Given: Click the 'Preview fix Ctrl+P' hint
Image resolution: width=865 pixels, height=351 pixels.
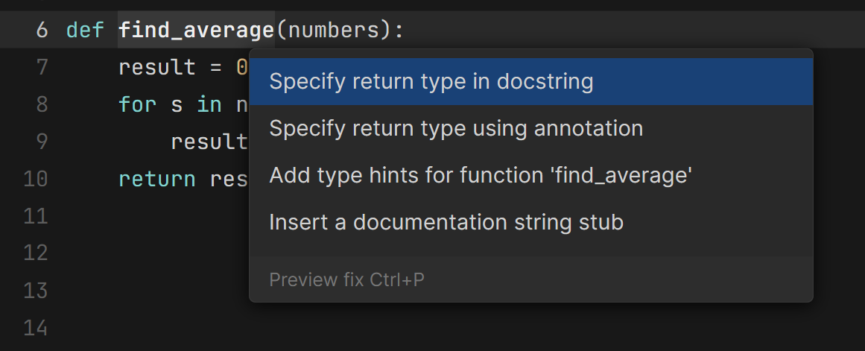Looking at the screenshot, I should pyautogui.click(x=346, y=280).
